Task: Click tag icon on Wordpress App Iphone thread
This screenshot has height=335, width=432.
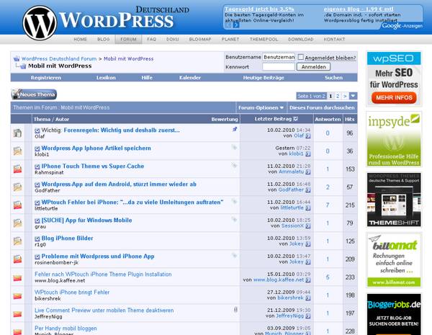Action: (234, 147)
